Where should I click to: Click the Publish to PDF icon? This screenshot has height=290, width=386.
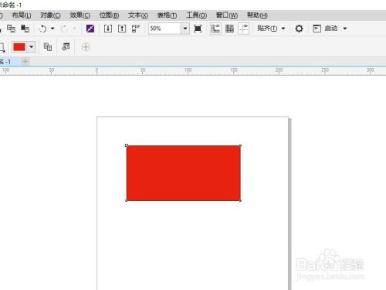pyautogui.click(x=136, y=29)
